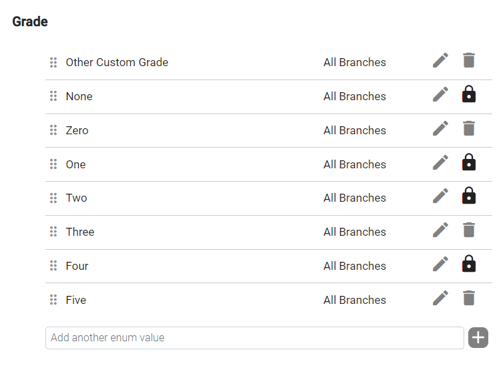Click the pencil icon for None
The image size is (503, 366).
click(440, 95)
